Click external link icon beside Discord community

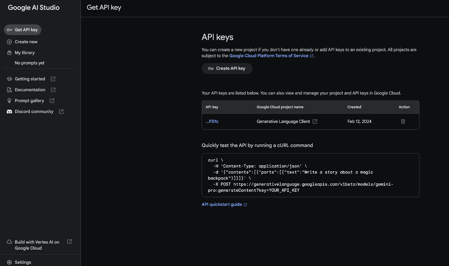pos(61,112)
